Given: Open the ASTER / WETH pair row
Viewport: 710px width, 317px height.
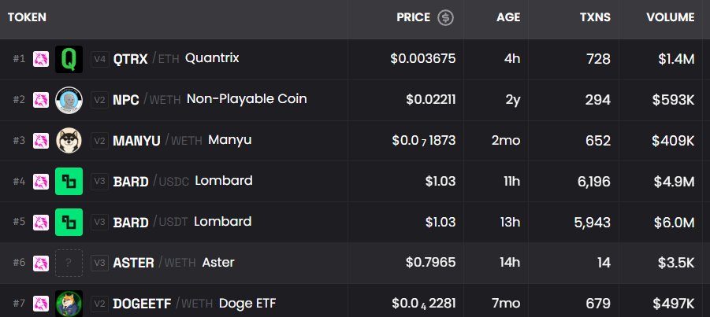Looking at the screenshot, I should coord(355,263).
